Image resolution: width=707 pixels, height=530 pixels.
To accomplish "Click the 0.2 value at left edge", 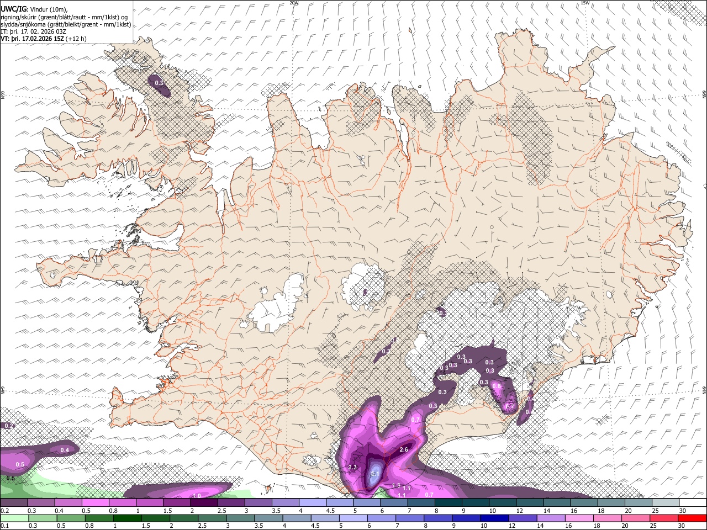I will (8, 426).
